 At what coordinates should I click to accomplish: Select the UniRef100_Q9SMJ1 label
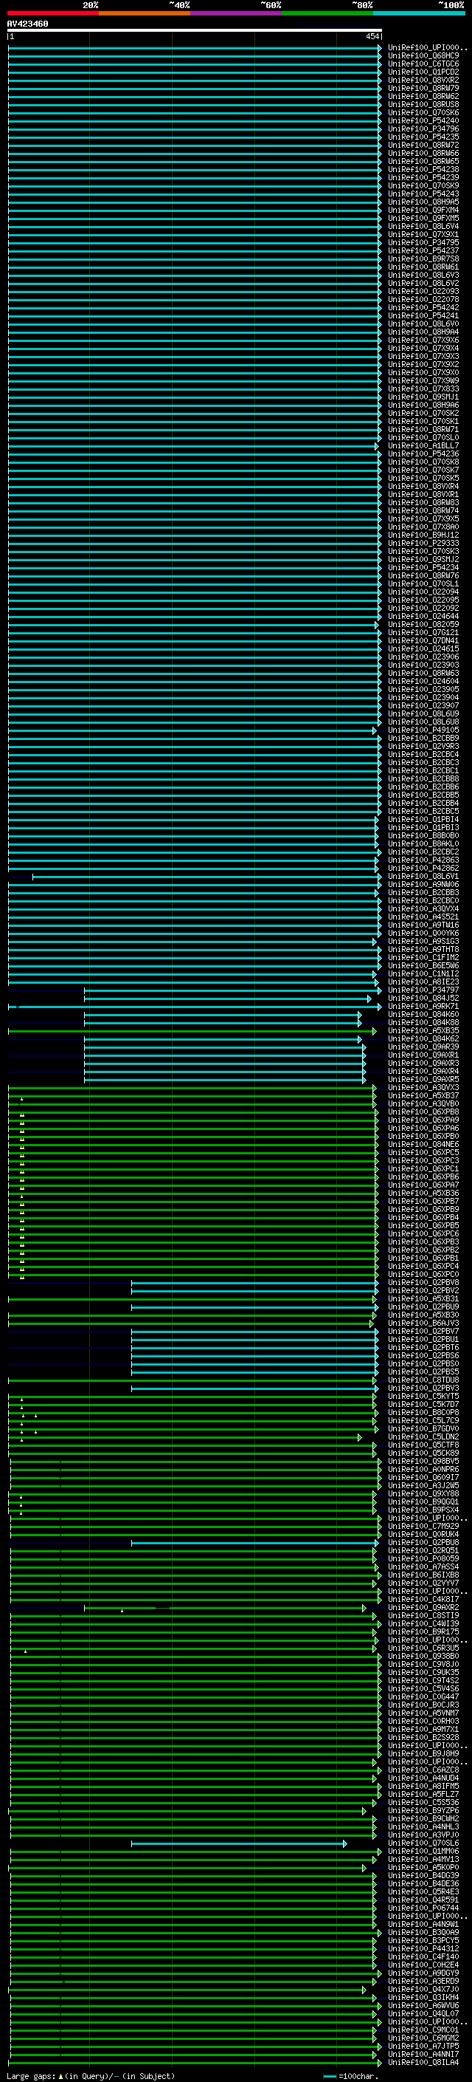coord(423,397)
